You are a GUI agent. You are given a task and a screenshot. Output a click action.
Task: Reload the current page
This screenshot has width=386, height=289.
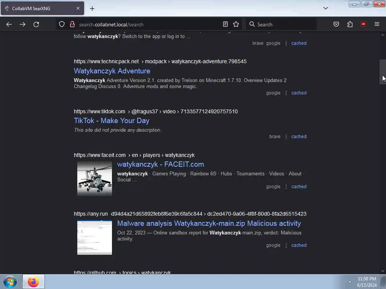pyautogui.click(x=36, y=24)
